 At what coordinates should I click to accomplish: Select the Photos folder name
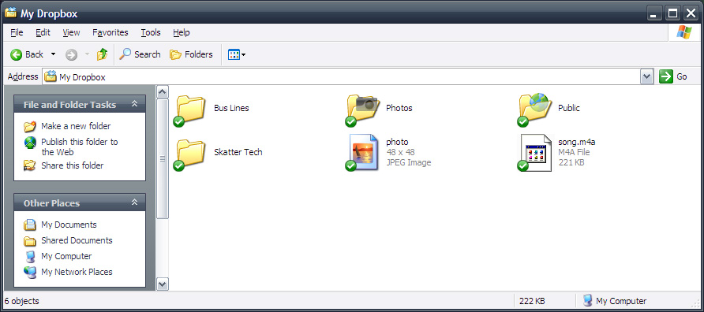coord(399,108)
